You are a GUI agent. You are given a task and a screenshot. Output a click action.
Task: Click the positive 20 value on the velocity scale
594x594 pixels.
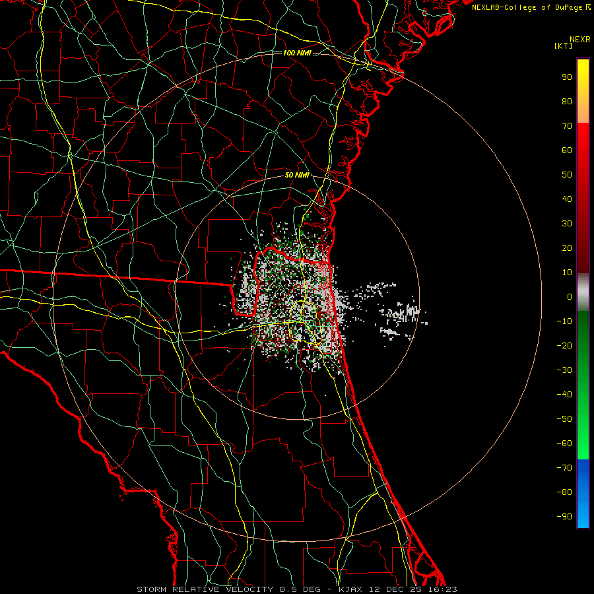567,248
